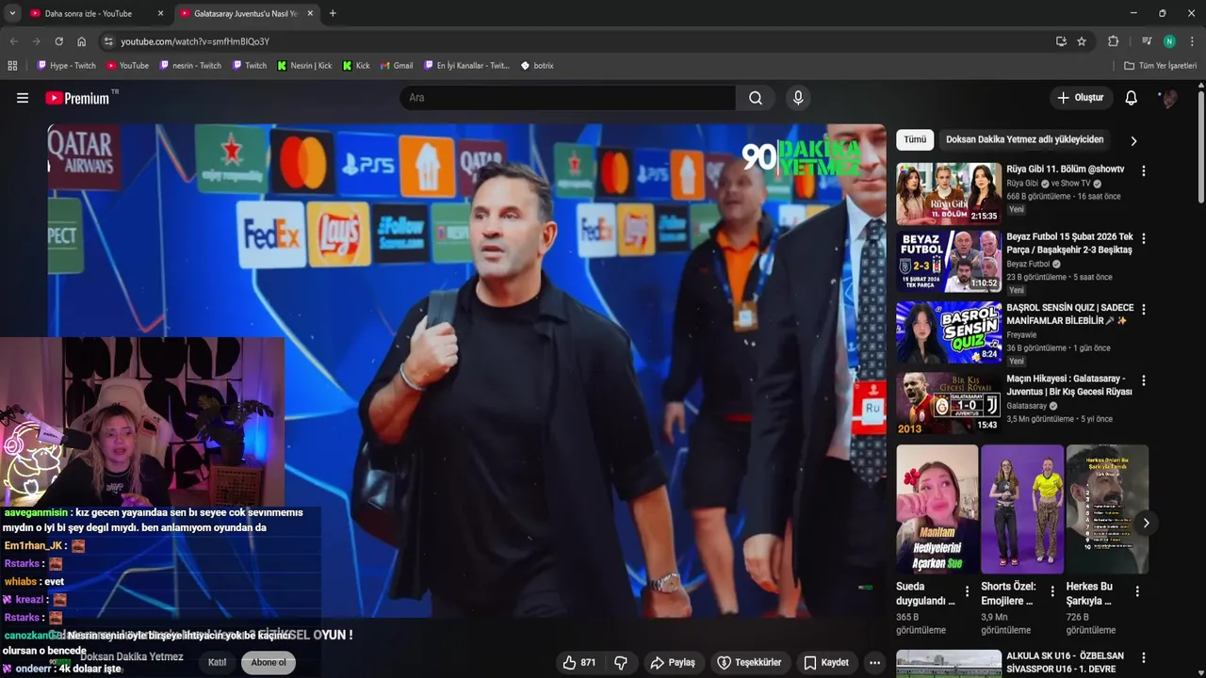Open BAŞROL SENSİN QUIZ thumbnail
This screenshot has width=1206, height=678.
949,332
